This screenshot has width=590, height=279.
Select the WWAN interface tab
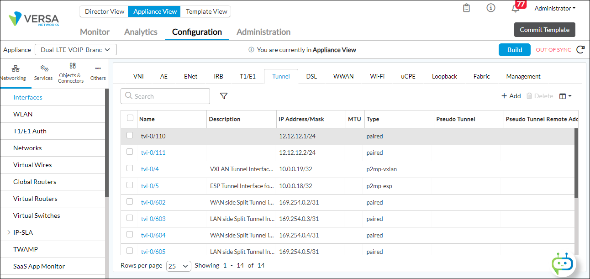point(343,76)
